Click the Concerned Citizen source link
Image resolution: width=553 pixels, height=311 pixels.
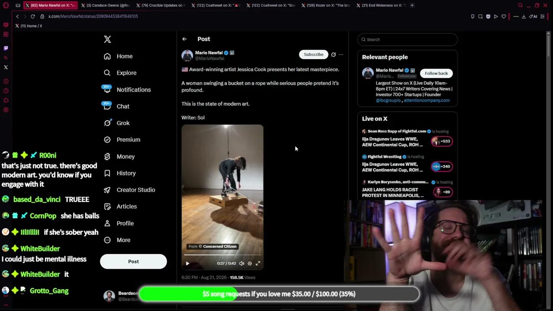click(219, 247)
